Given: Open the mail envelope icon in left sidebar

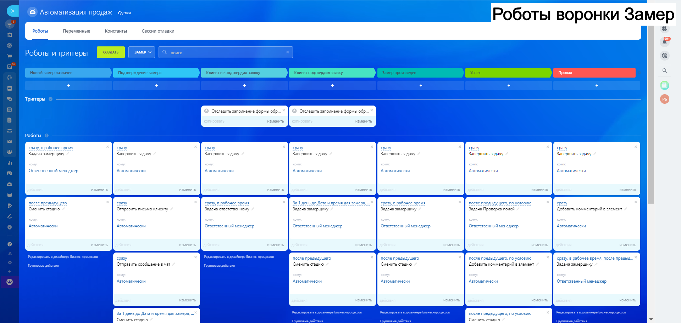Looking at the screenshot, I should [10, 141].
